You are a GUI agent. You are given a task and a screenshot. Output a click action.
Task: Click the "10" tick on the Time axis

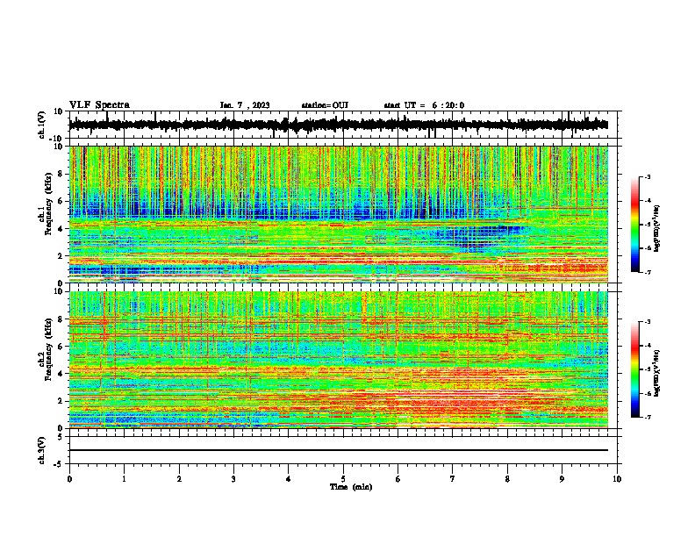tap(617, 479)
